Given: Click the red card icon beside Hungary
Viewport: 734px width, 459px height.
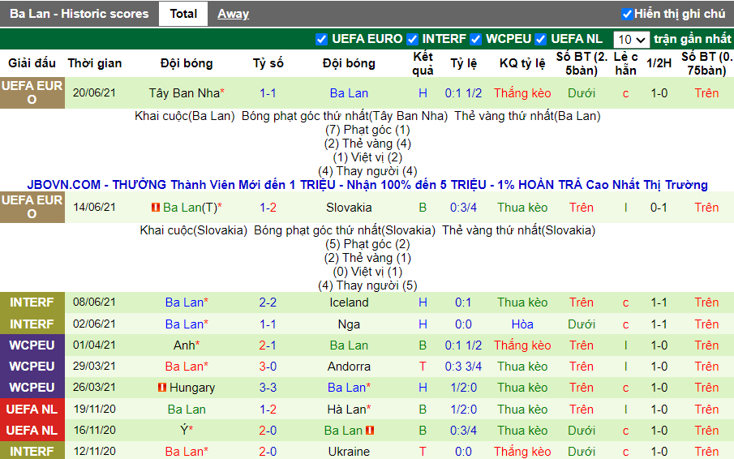Looking at the screenshot, I should (162, 387).
